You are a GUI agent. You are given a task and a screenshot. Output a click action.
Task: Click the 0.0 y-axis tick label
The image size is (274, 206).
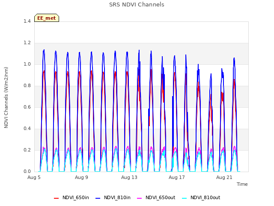(27, 172)
